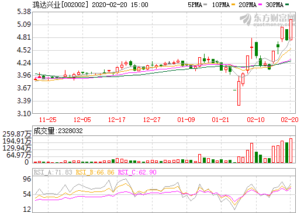Click the 3.10 price axis label

tap(24, 114)
